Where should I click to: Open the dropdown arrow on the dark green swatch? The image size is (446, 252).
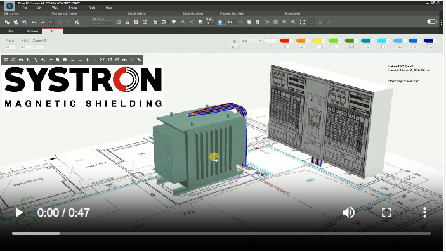point(356,41)
